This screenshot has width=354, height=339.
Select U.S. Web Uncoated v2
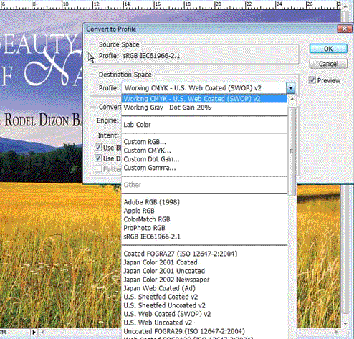[x=204, y=323]
